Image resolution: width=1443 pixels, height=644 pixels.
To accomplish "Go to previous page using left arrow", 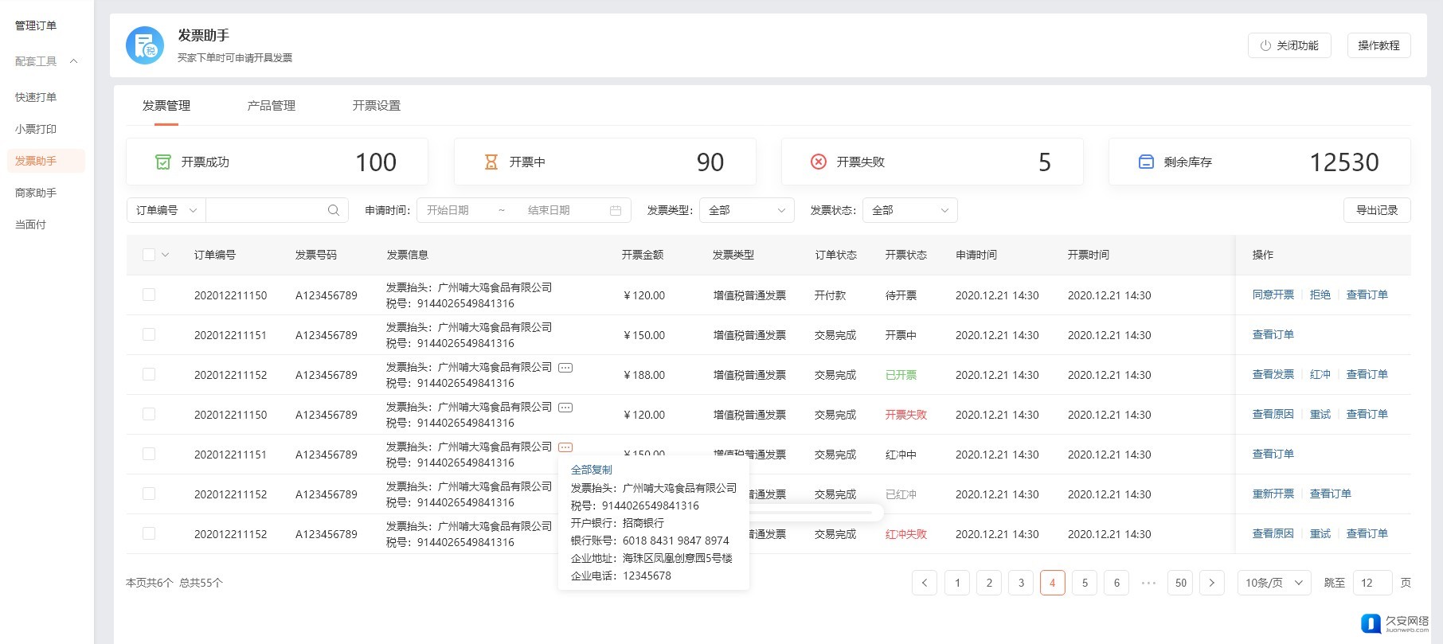I will click(x=925, y=583).
